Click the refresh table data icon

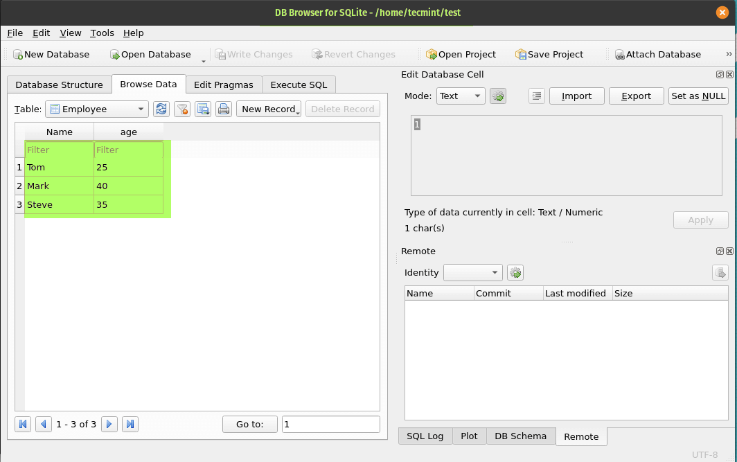click(x=161, y=109)
